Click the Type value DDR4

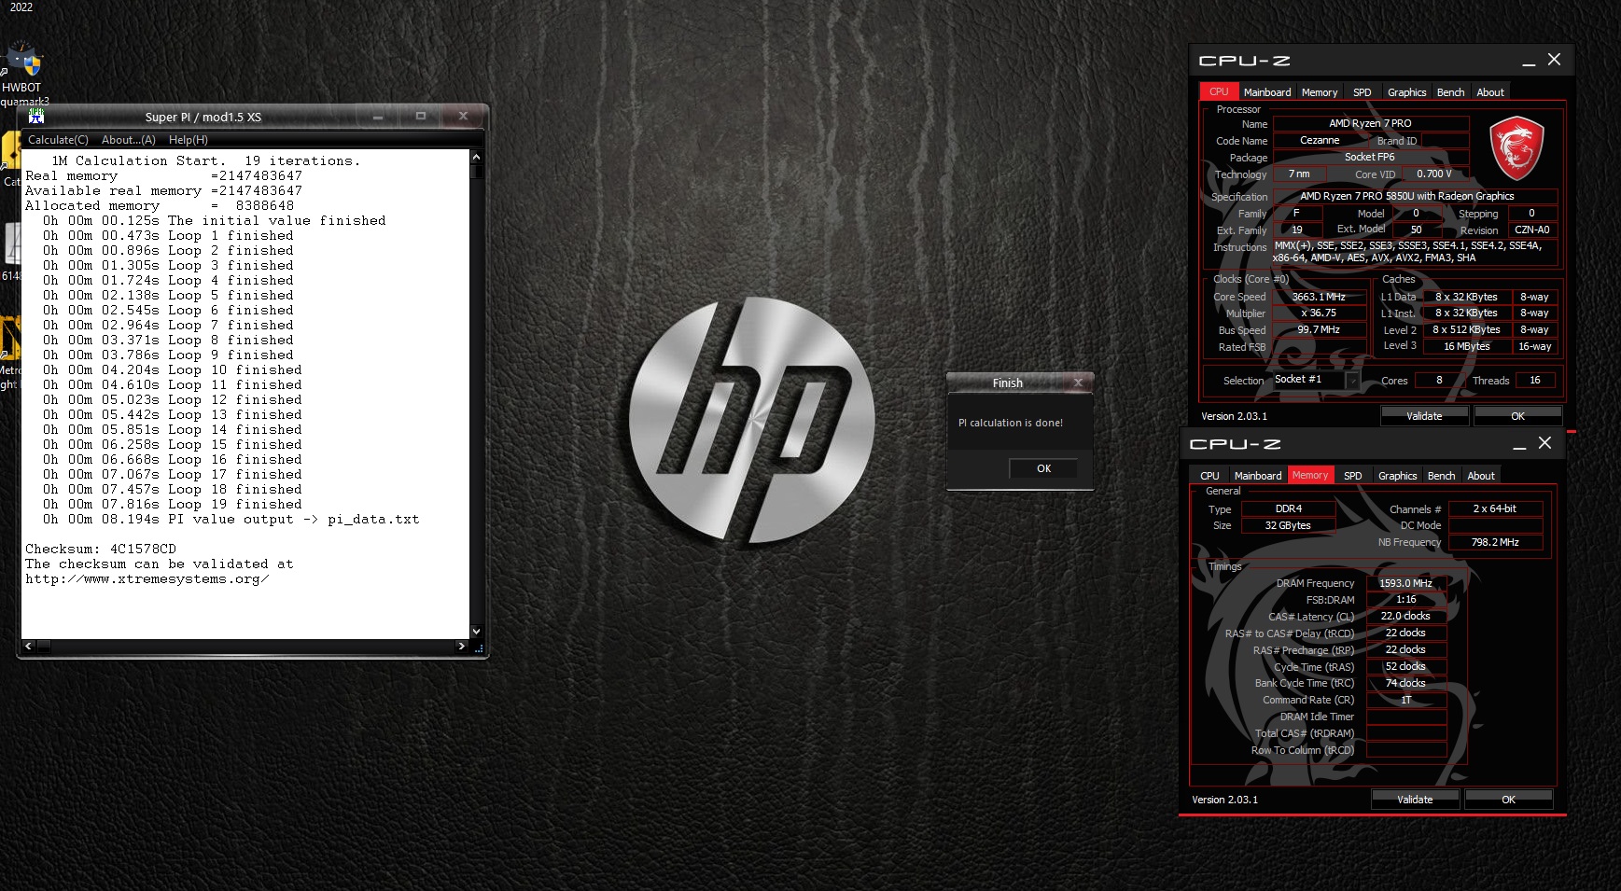coord(1288,508)
